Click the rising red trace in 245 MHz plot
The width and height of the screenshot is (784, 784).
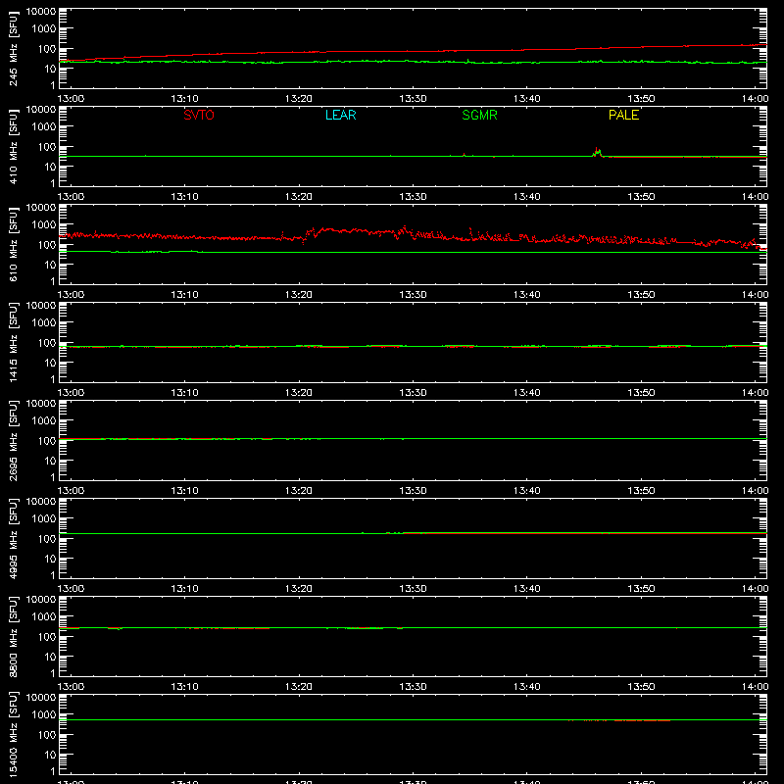click(x=413, y=51)
